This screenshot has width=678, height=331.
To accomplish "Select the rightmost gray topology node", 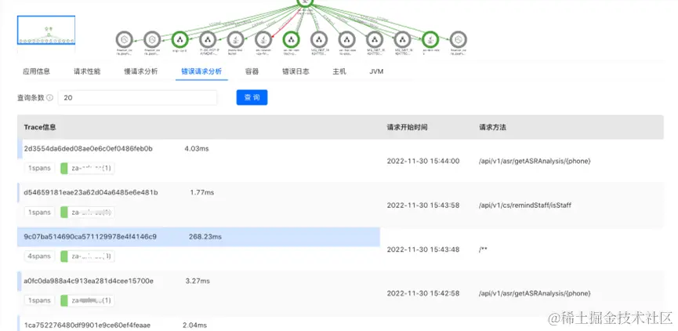I will click(458, 39).
